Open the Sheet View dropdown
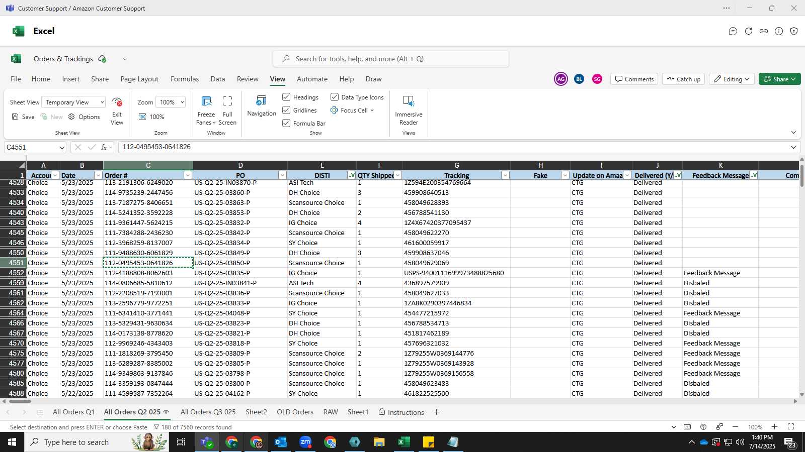 (73, 102)
